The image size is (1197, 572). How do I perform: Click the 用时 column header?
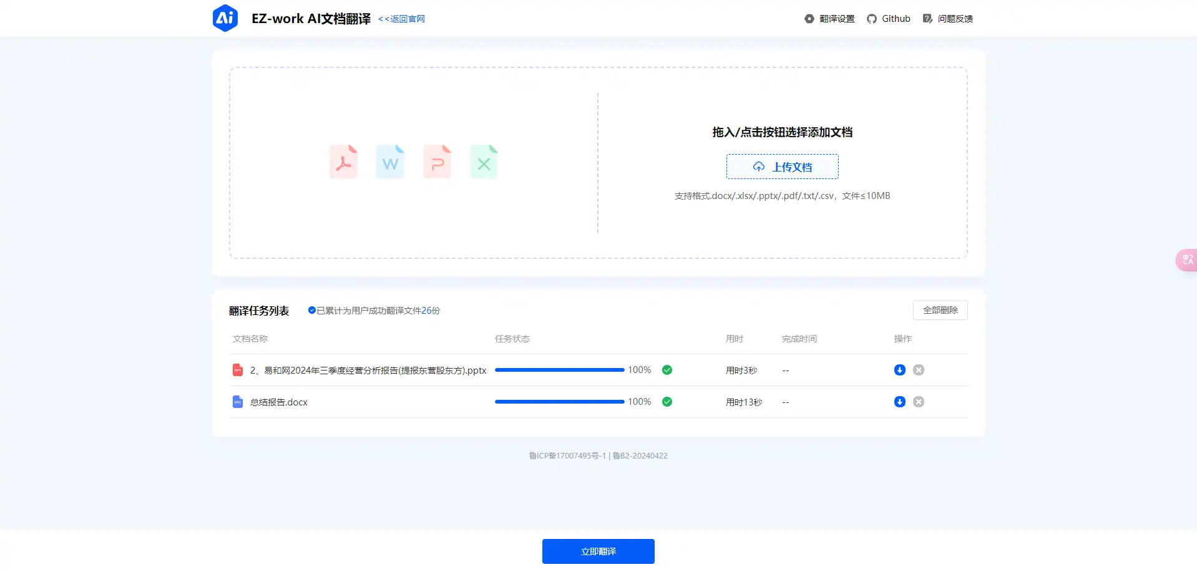coord(735,339)
